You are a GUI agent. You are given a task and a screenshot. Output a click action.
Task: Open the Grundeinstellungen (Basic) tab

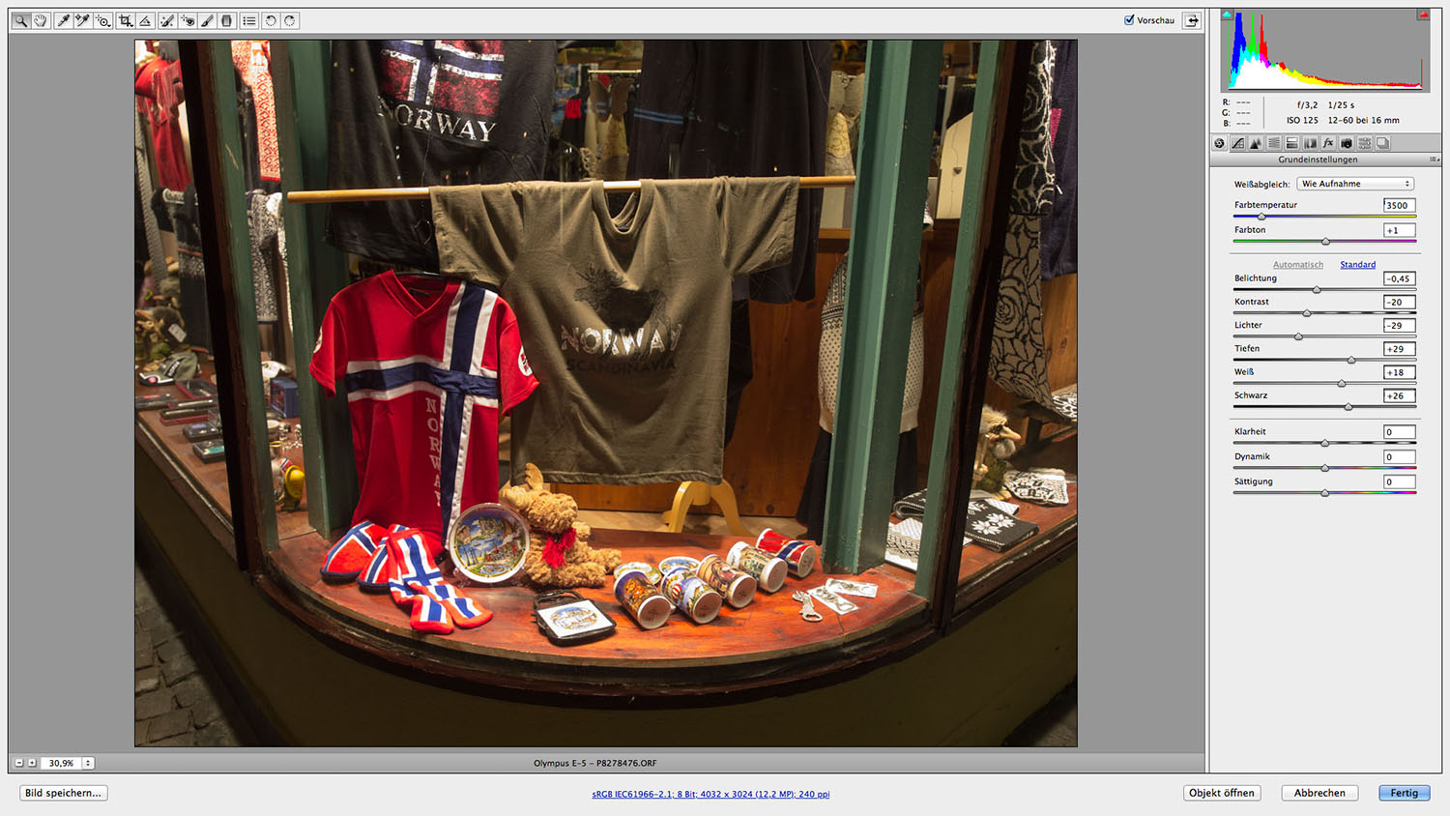tap(1220, 143)
